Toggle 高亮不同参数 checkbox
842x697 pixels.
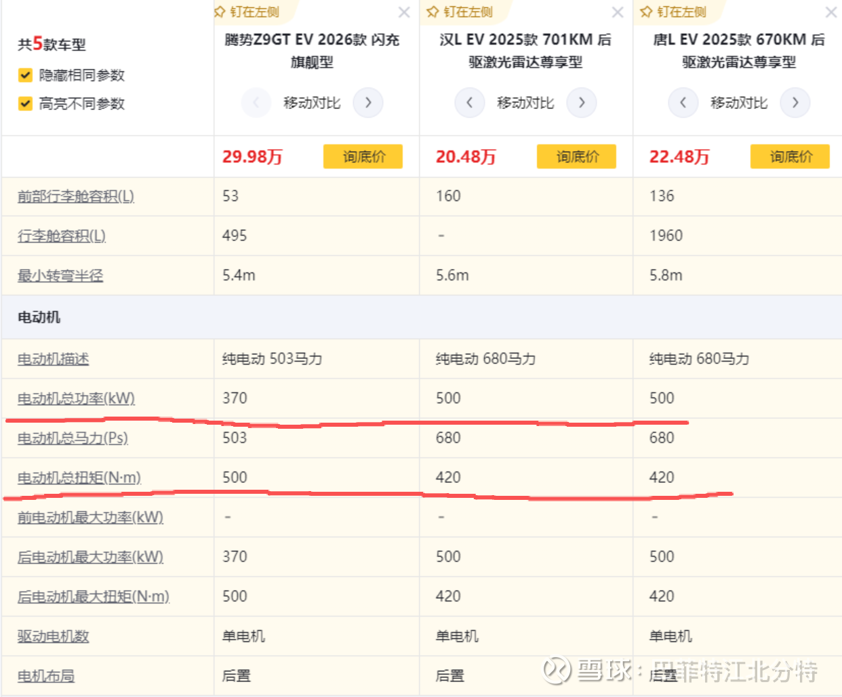[25, 104]
